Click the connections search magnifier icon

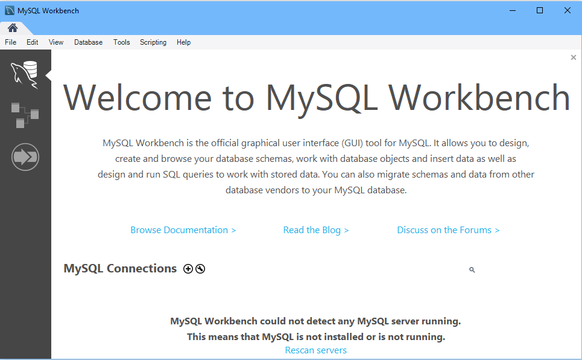pos(472,269)
